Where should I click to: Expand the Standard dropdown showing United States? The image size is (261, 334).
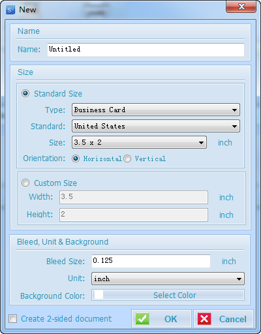coord(156,126)
